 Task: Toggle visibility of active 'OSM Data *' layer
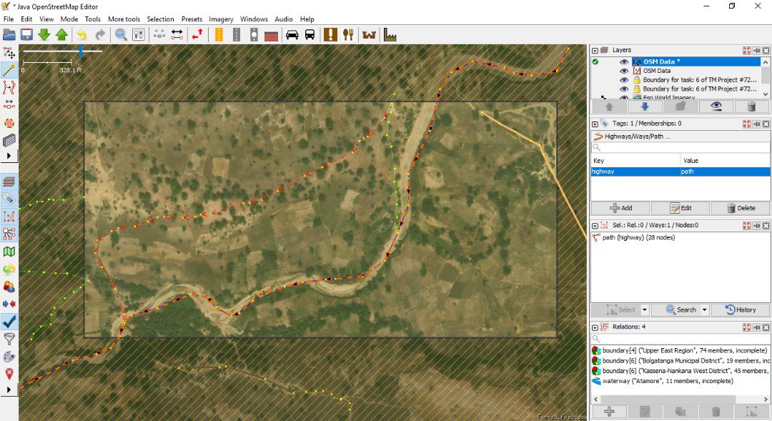coord(624,61)
